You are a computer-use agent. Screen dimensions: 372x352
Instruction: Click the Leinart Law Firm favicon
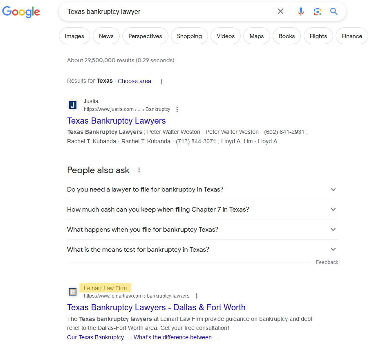pyautogui.click(x=73, y=292)
